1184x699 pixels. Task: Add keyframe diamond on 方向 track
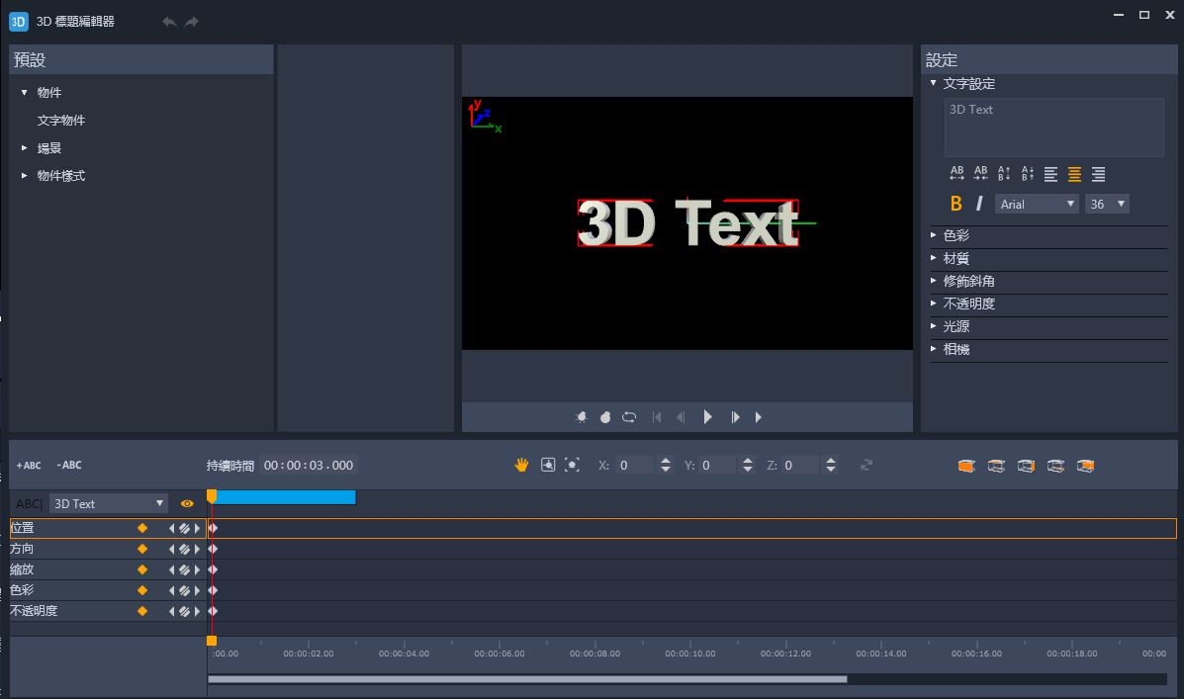pyautogui.click(x=142, y=549)
